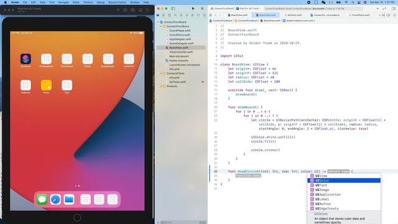Choose UIApplication completion suggestion
Viewport: 398px width, 224px height.
344,195
